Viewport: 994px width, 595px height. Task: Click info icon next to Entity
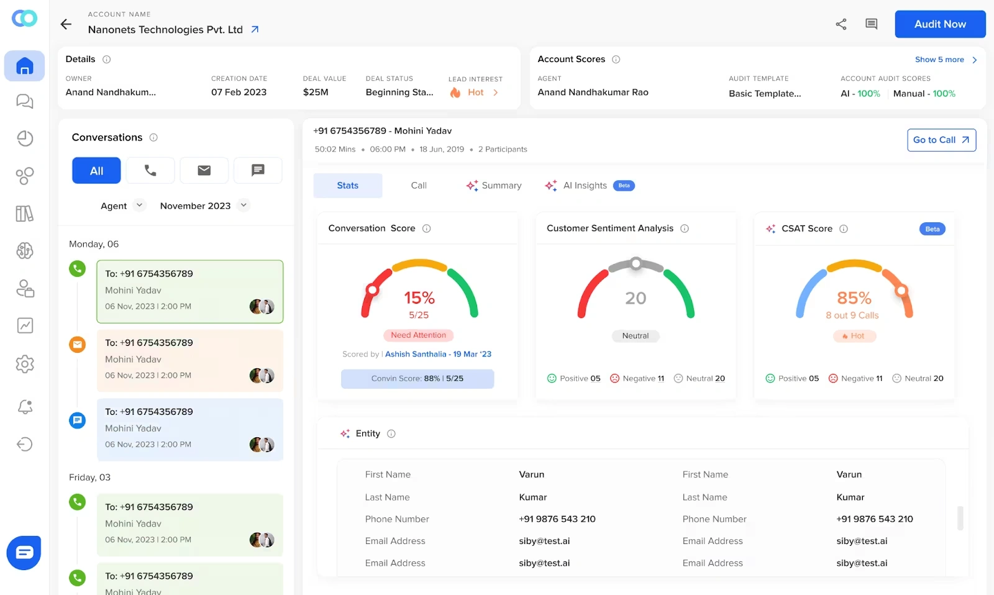[x=391, y=434]
